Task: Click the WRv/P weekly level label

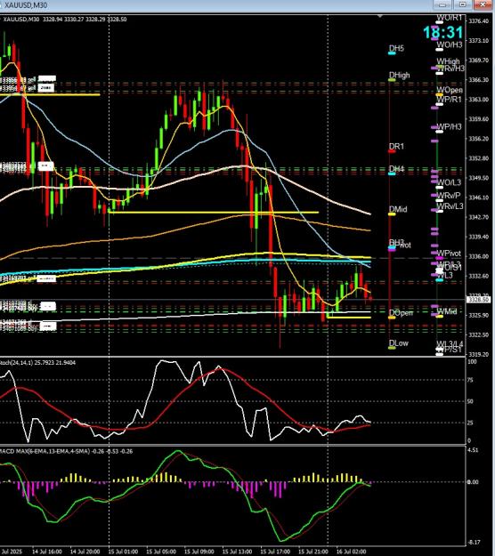Action: (448, 196)
